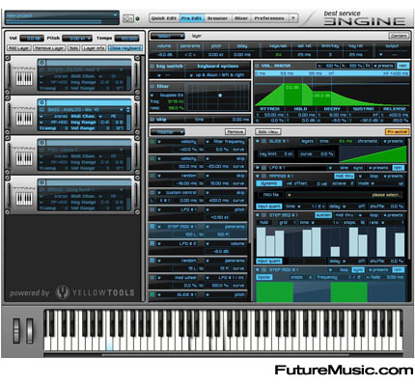The height and width of the screenshot is (386, 415).
Task: Open the Mixer tab
Action: click(x=241, y=18)
